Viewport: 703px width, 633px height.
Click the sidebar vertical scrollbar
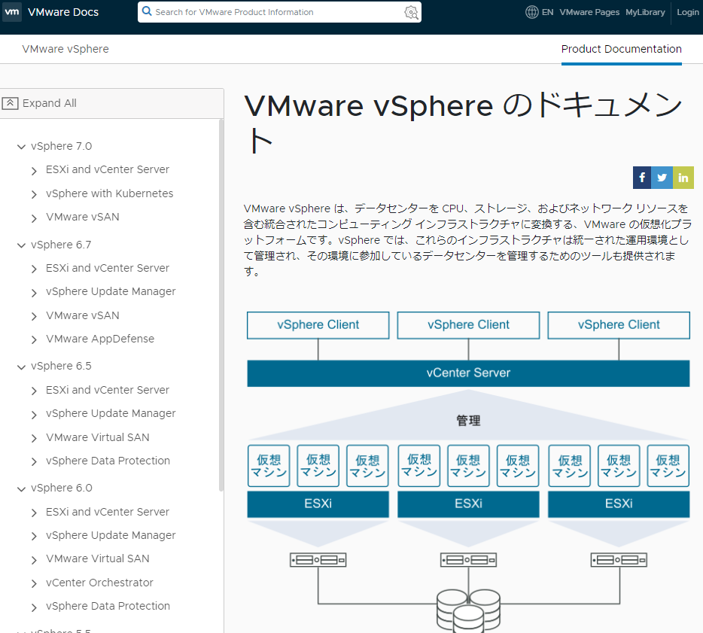point(221,305)
